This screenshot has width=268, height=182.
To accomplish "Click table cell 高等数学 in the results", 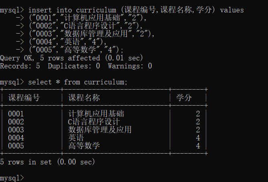I will [x=84, y=146].
